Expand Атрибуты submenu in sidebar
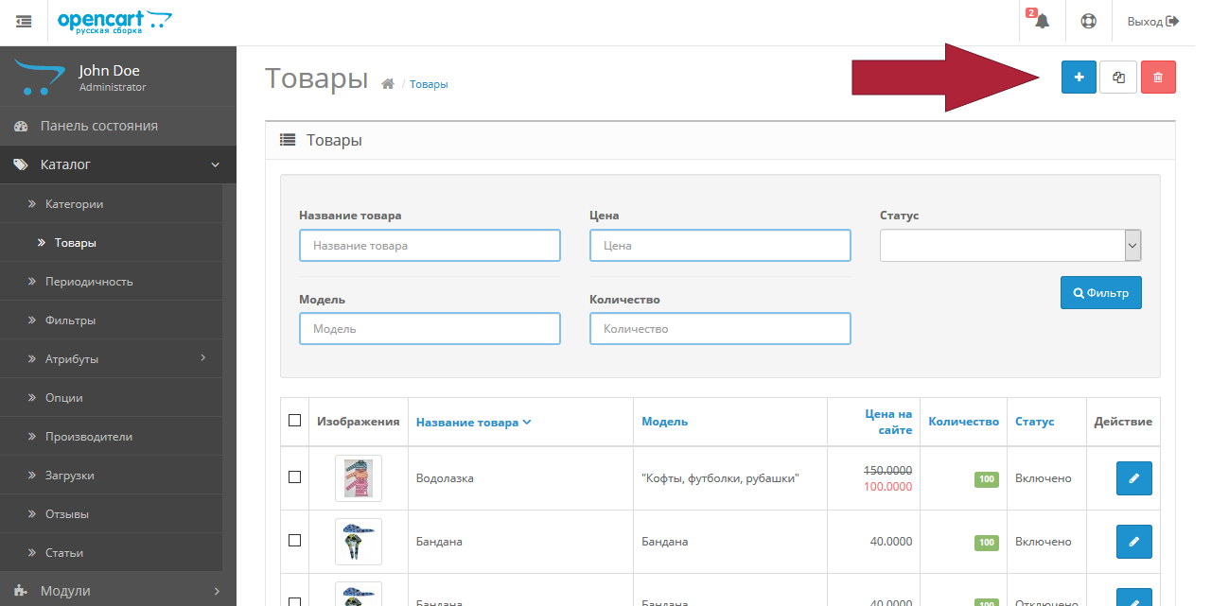This screenshot has height=606, width=1211. 112,359
